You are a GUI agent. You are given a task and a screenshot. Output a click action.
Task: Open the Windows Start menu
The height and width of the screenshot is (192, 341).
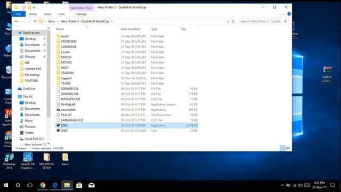[6, 185]
